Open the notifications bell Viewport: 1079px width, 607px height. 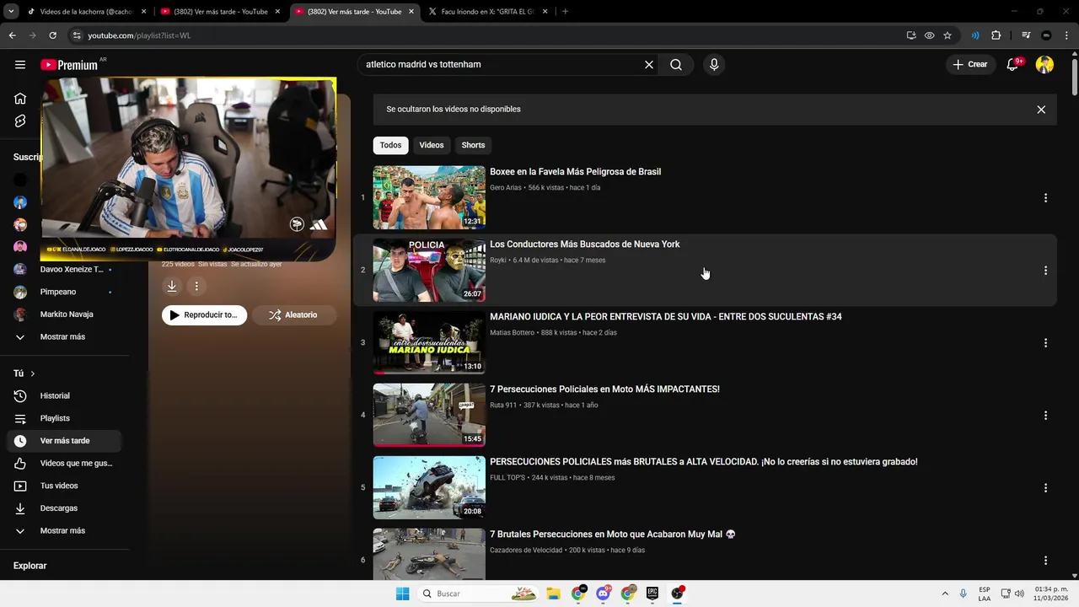[1013, 65]
